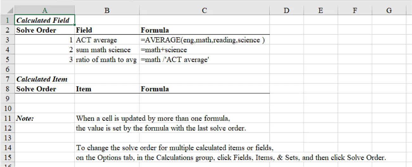Select row 7 header

tap(7, 79)
